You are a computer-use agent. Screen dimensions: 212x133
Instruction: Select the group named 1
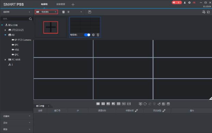[x=11, y=64]
